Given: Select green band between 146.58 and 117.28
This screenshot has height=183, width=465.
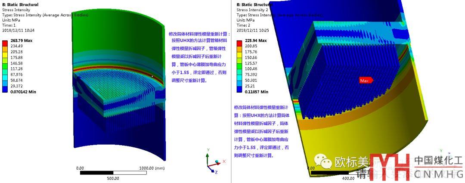Looking at the screenshot, I should click(5, 66).
